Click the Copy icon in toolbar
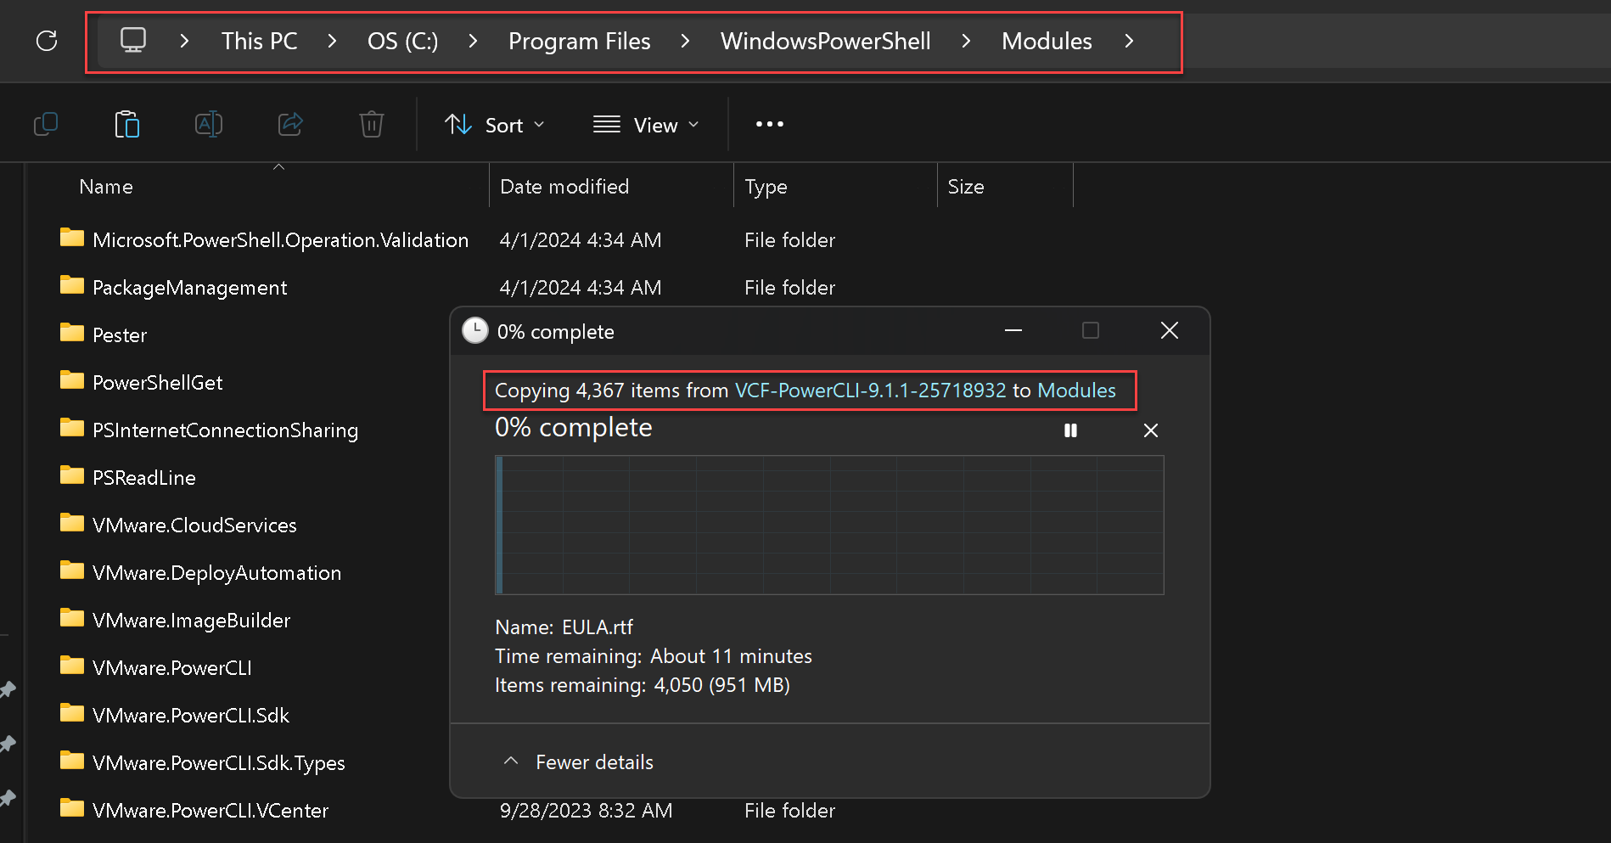 [46, 125]
